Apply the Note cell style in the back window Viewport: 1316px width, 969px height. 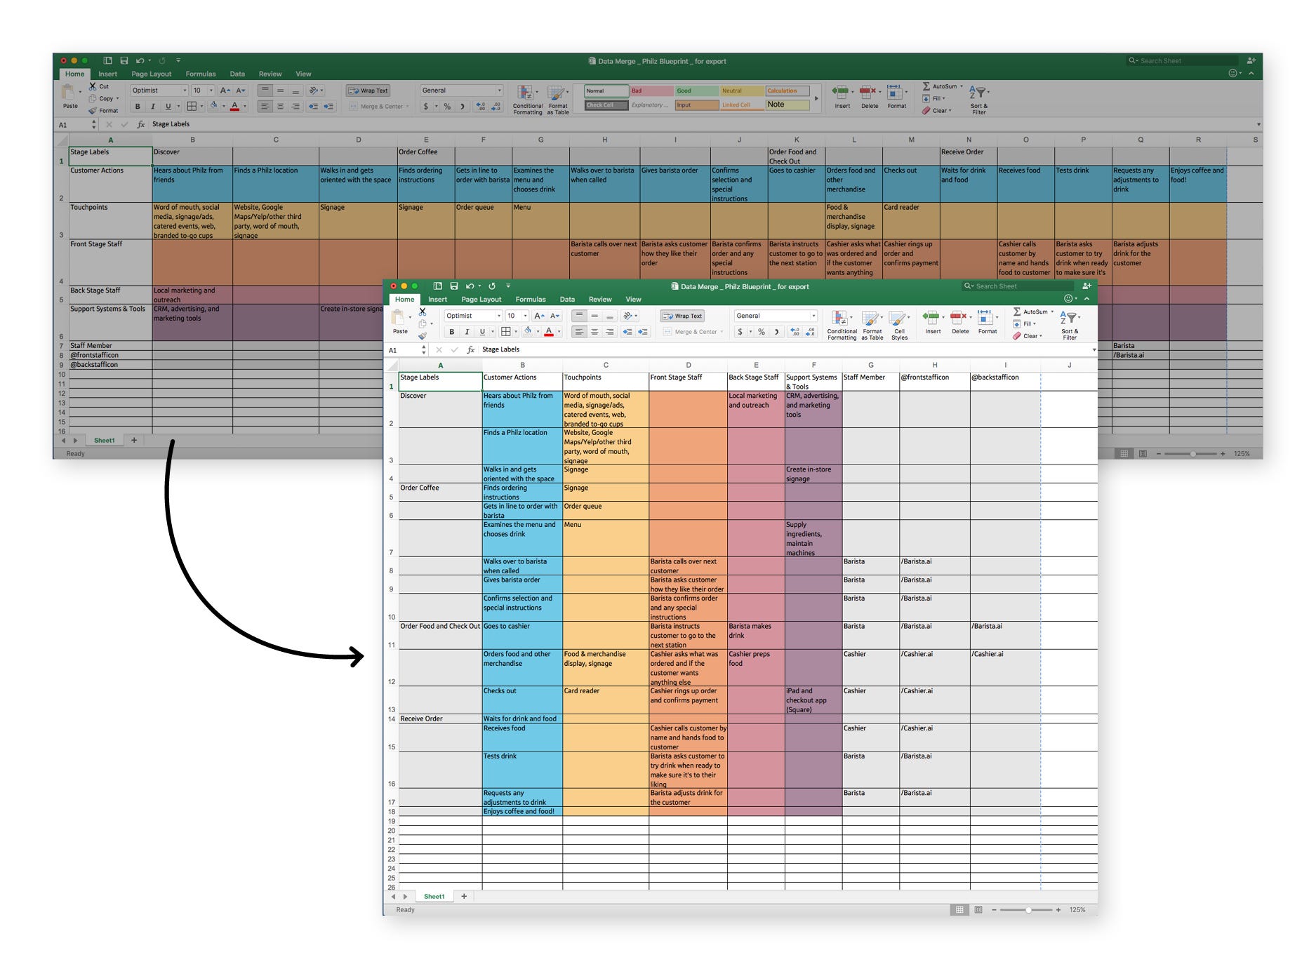click(x=787, y=105)
